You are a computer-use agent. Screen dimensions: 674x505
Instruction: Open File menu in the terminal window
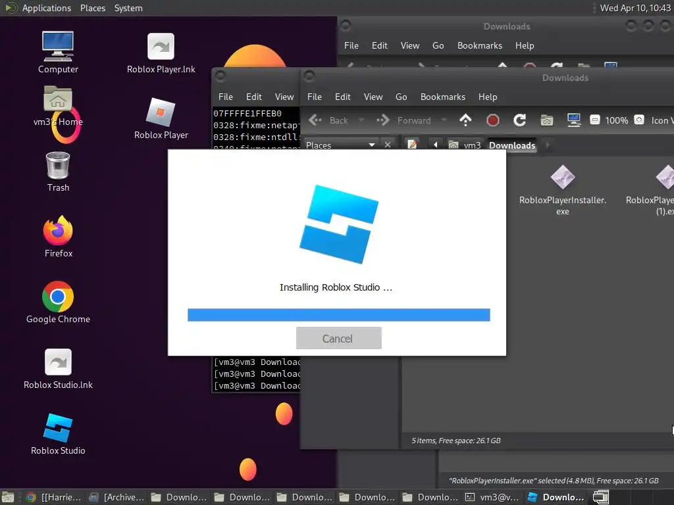[x=225, y=97]
